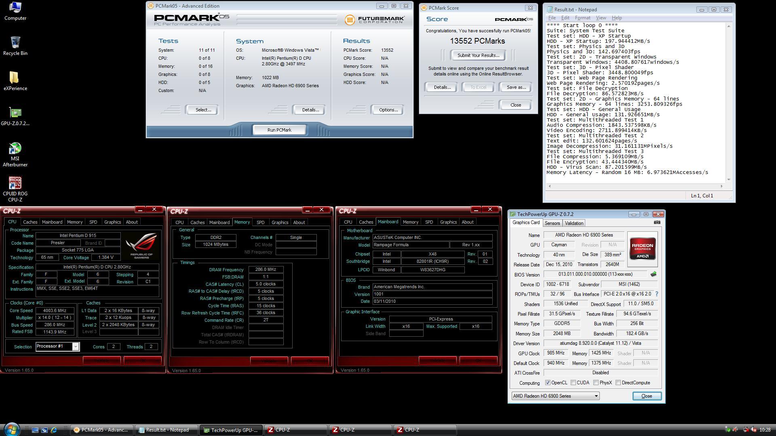The height and width of the screenshot is (436, 776).
Task: Launch MSI Afterburner from the desktop
Action: click(15, 154)
